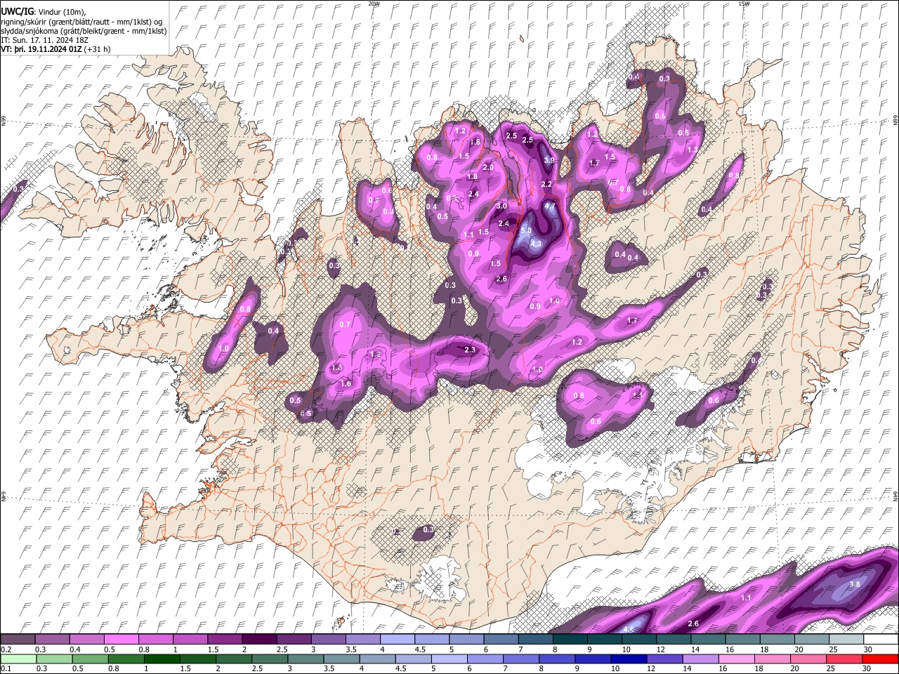Click the valid time "VT: þri. 19.11.2024 01Z"
The width and height of the screenshot is (899, 674).
click(x=41, y=49)
